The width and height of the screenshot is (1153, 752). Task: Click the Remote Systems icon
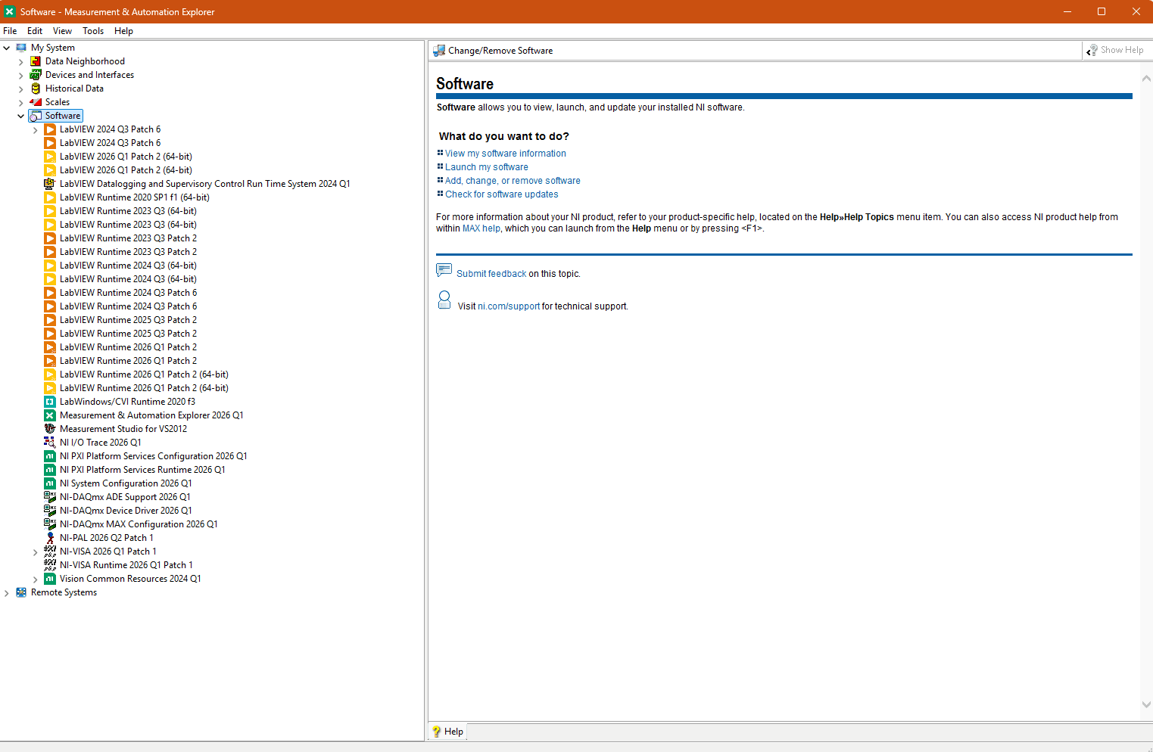21,592
